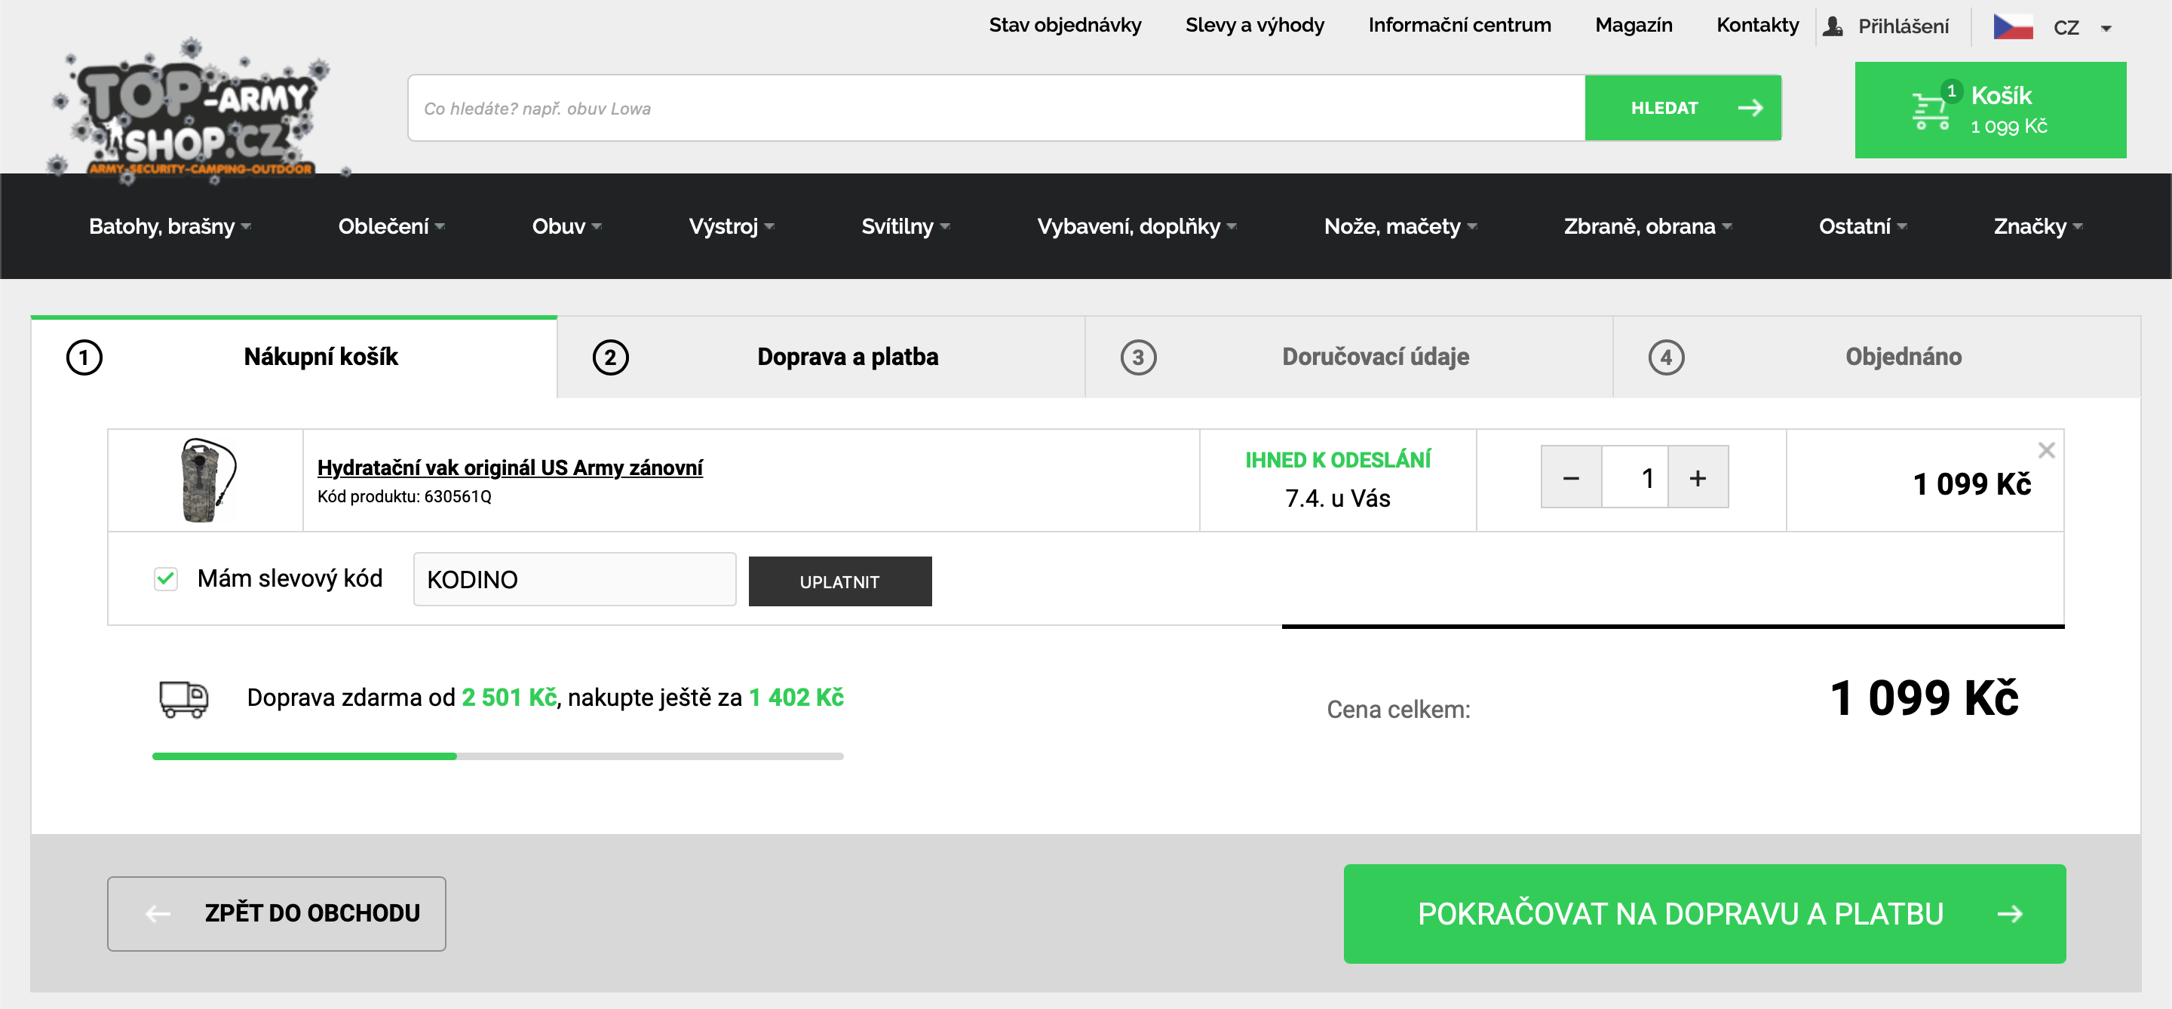
Task: Remove the item with the X icon
Action: (x=2045, y=450)
